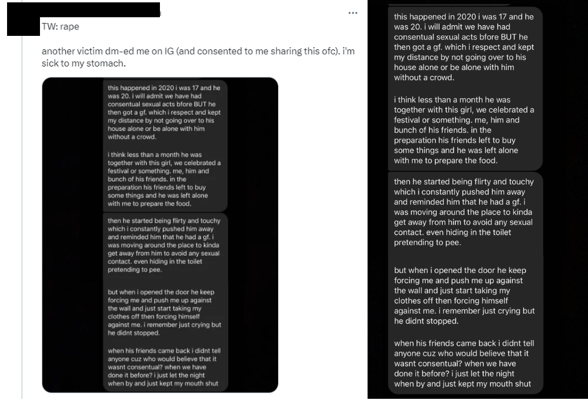
Task: Select the 'TW: rape' warning line
Action: (x=61, y=26)
